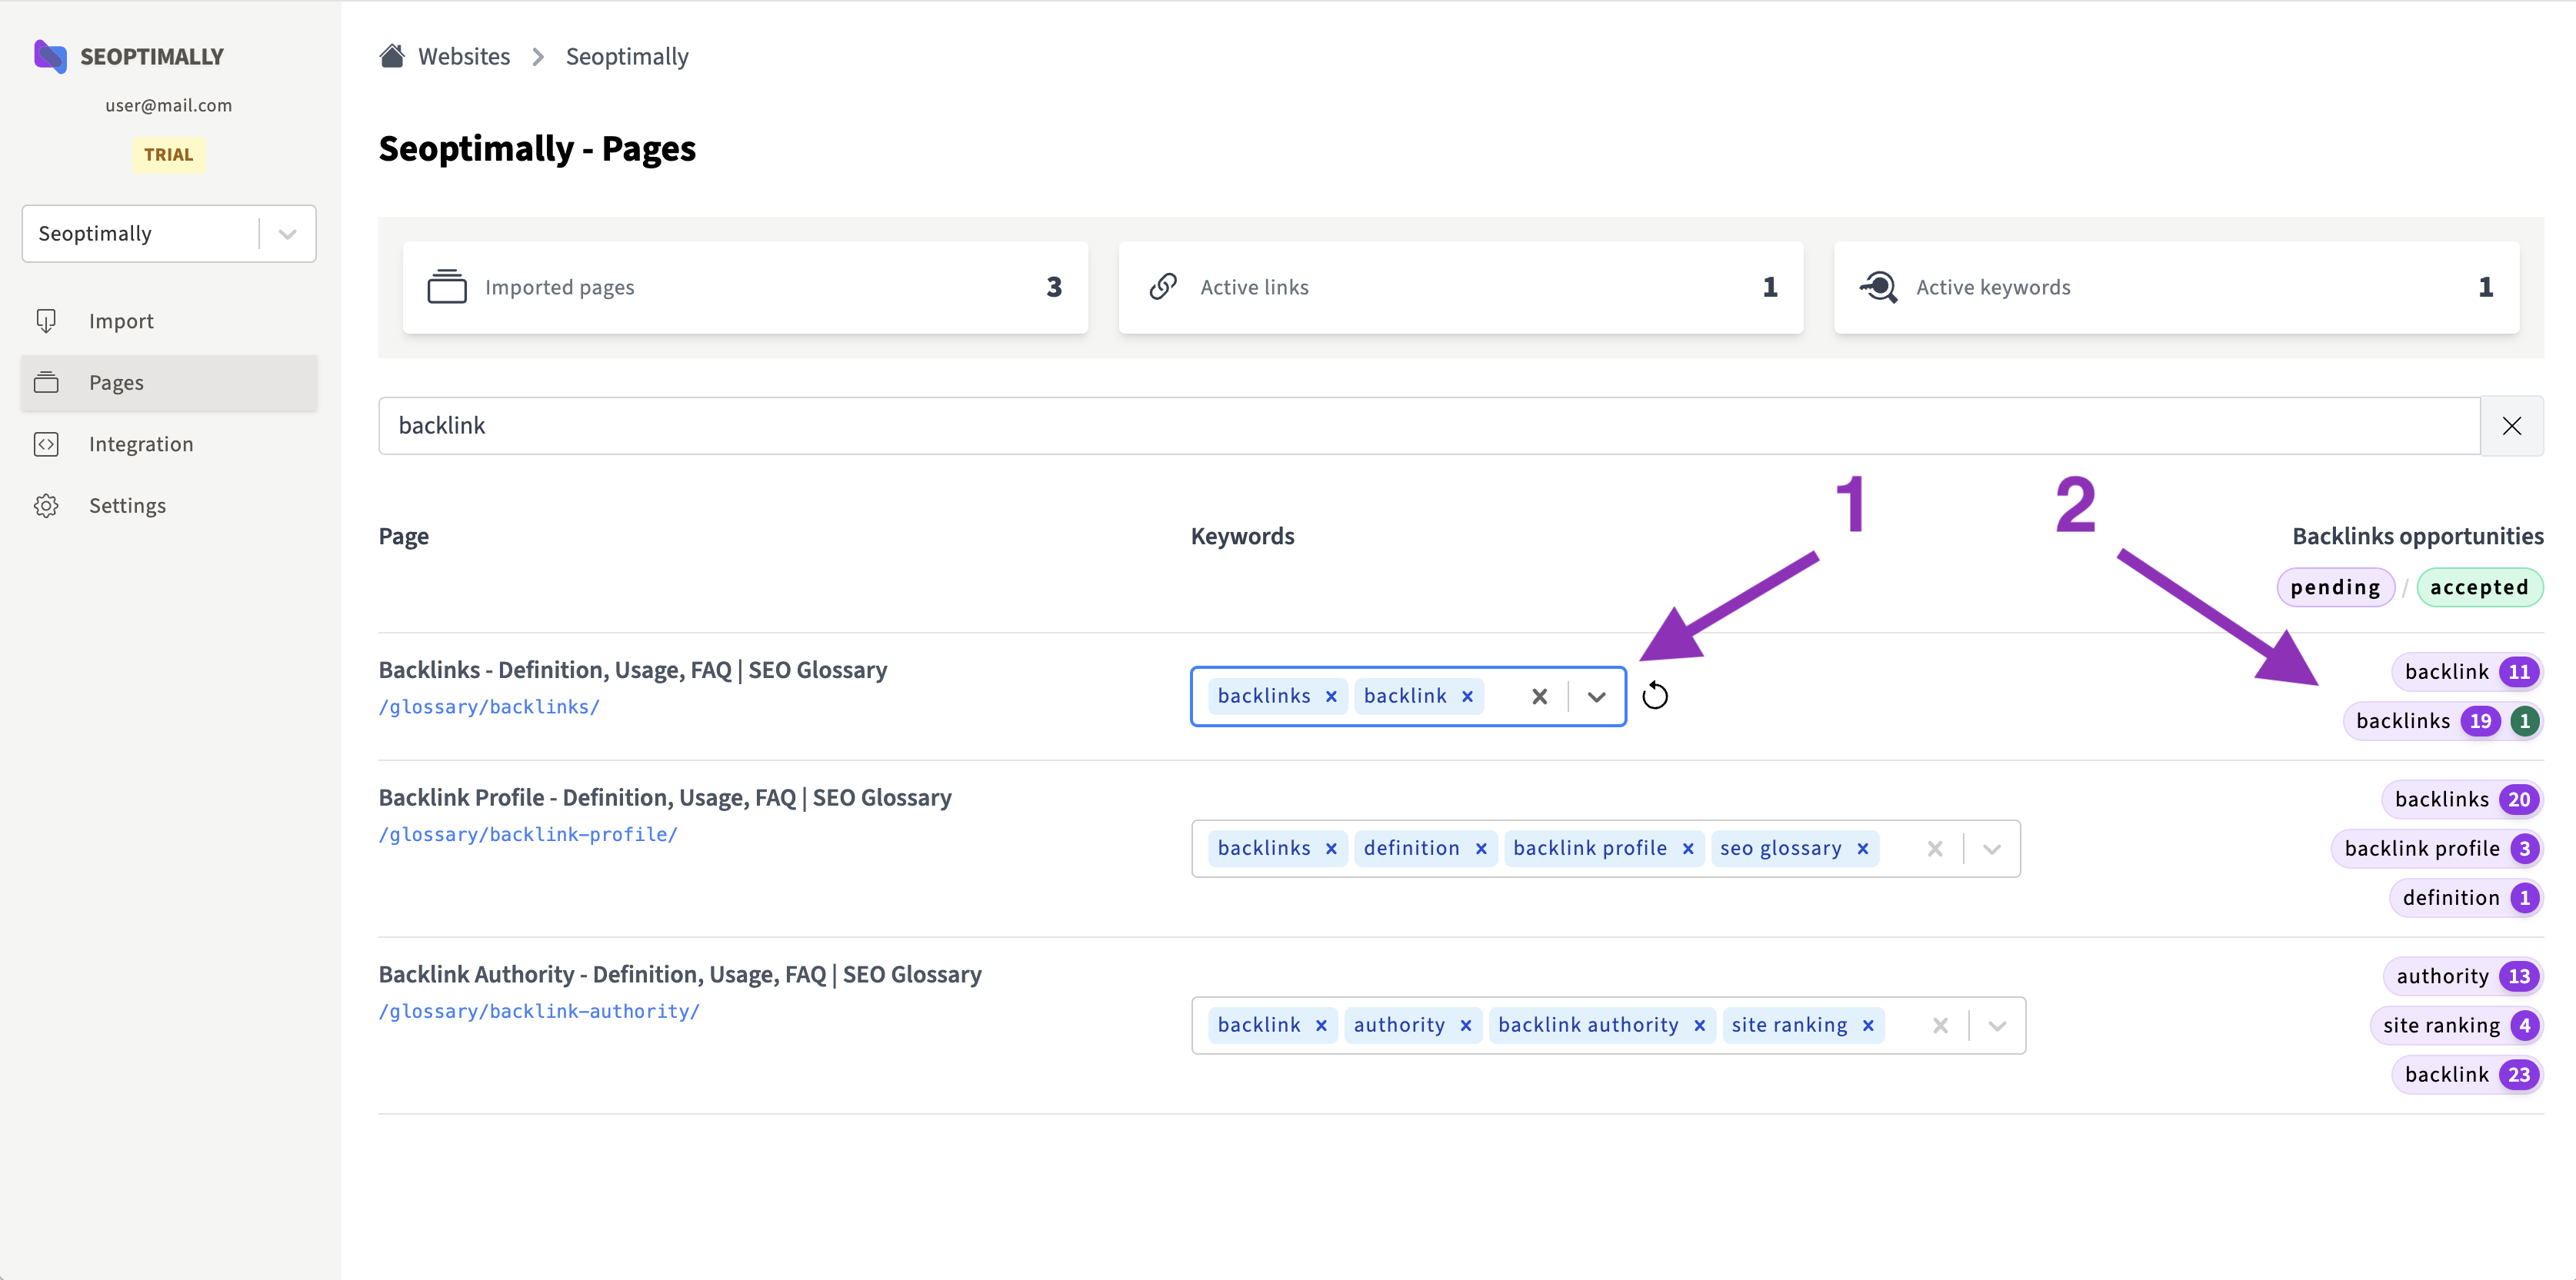The width and height of the screenshot is (2576, 1280).
Task: Open /glossary/backlink-authority/ link
Action: 539,1011
